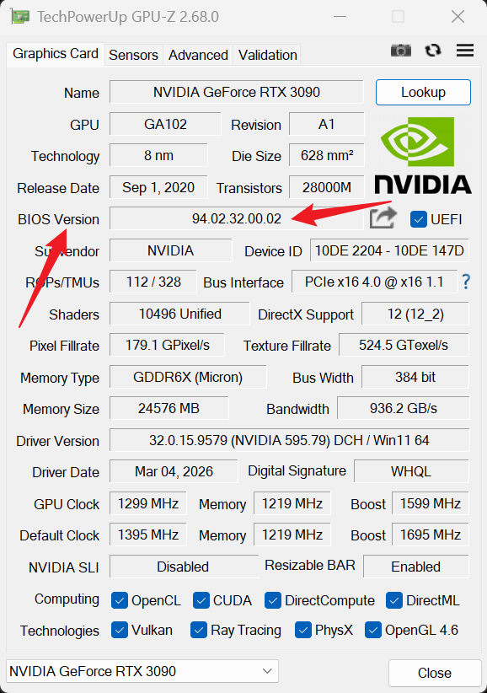This screenshot has height=693, width=487.
Task: Toggle the DirectML checkbox
Action: tap(393, 600)
